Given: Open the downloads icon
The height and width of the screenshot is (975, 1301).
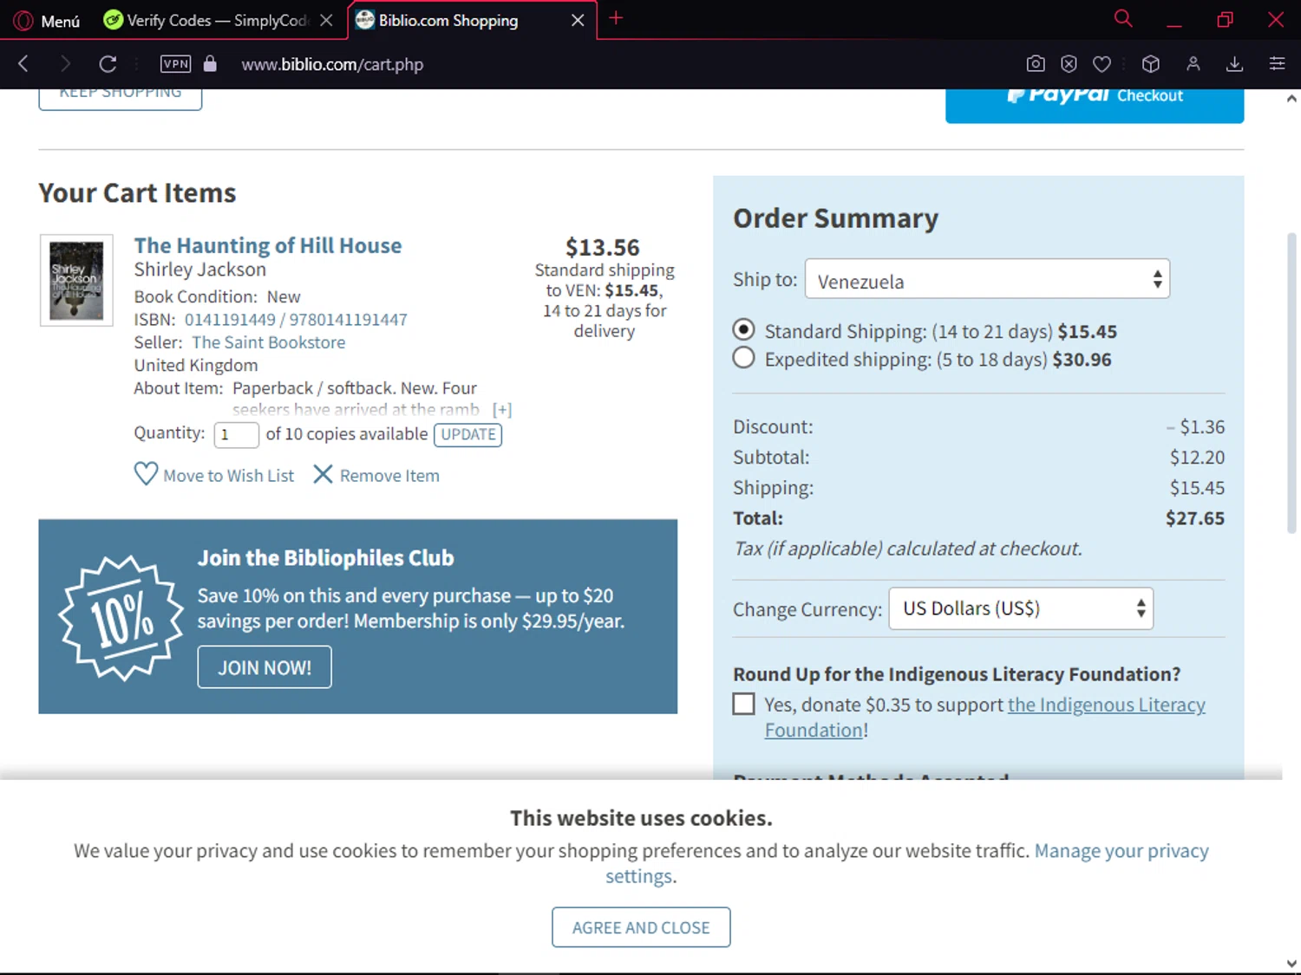Looking at the screenshot, I should pos(1235,63).
